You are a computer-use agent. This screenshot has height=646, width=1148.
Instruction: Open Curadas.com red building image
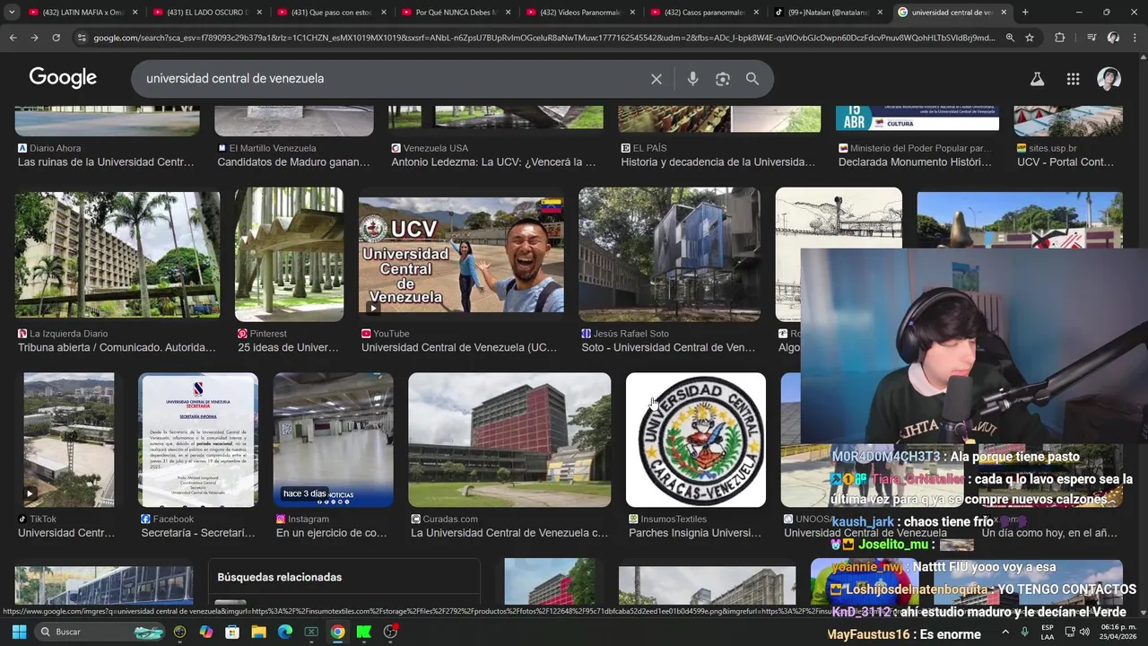(x=509, y=440)
